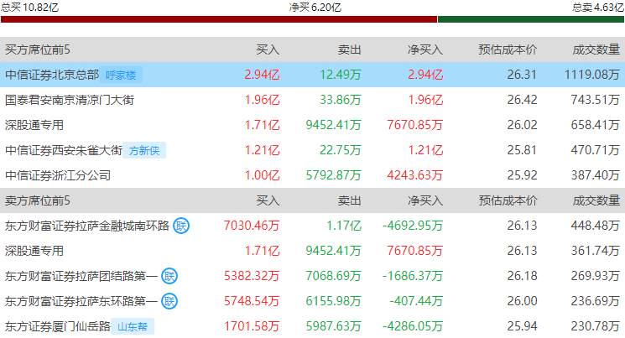Click 买入 column header in buyer table

point(268,49)
